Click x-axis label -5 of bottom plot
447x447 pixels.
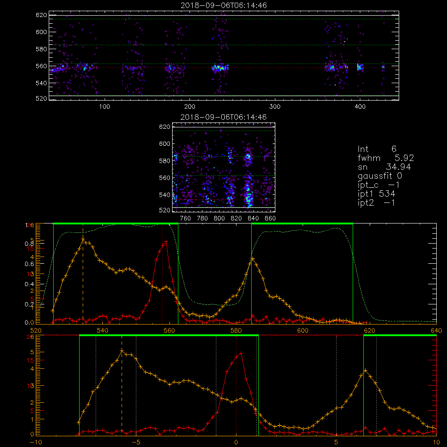(x=136, y=443)
